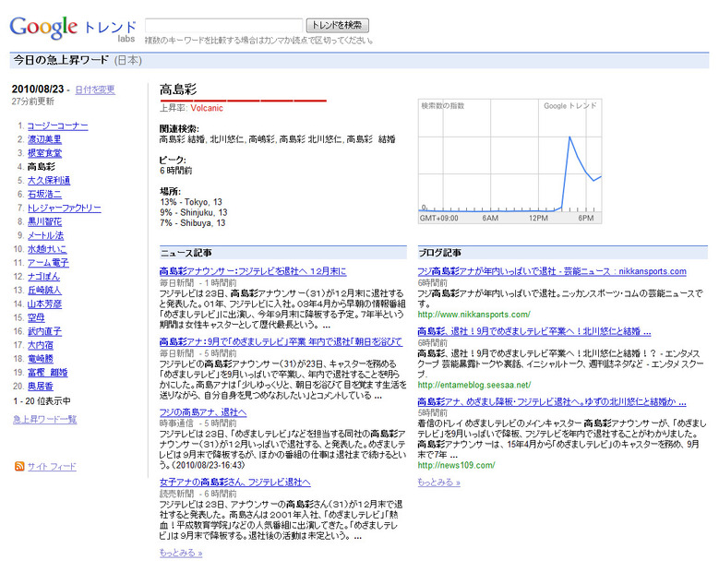
Task: Open rank 14 trend 山本芳彦
Action: [44, 304]
